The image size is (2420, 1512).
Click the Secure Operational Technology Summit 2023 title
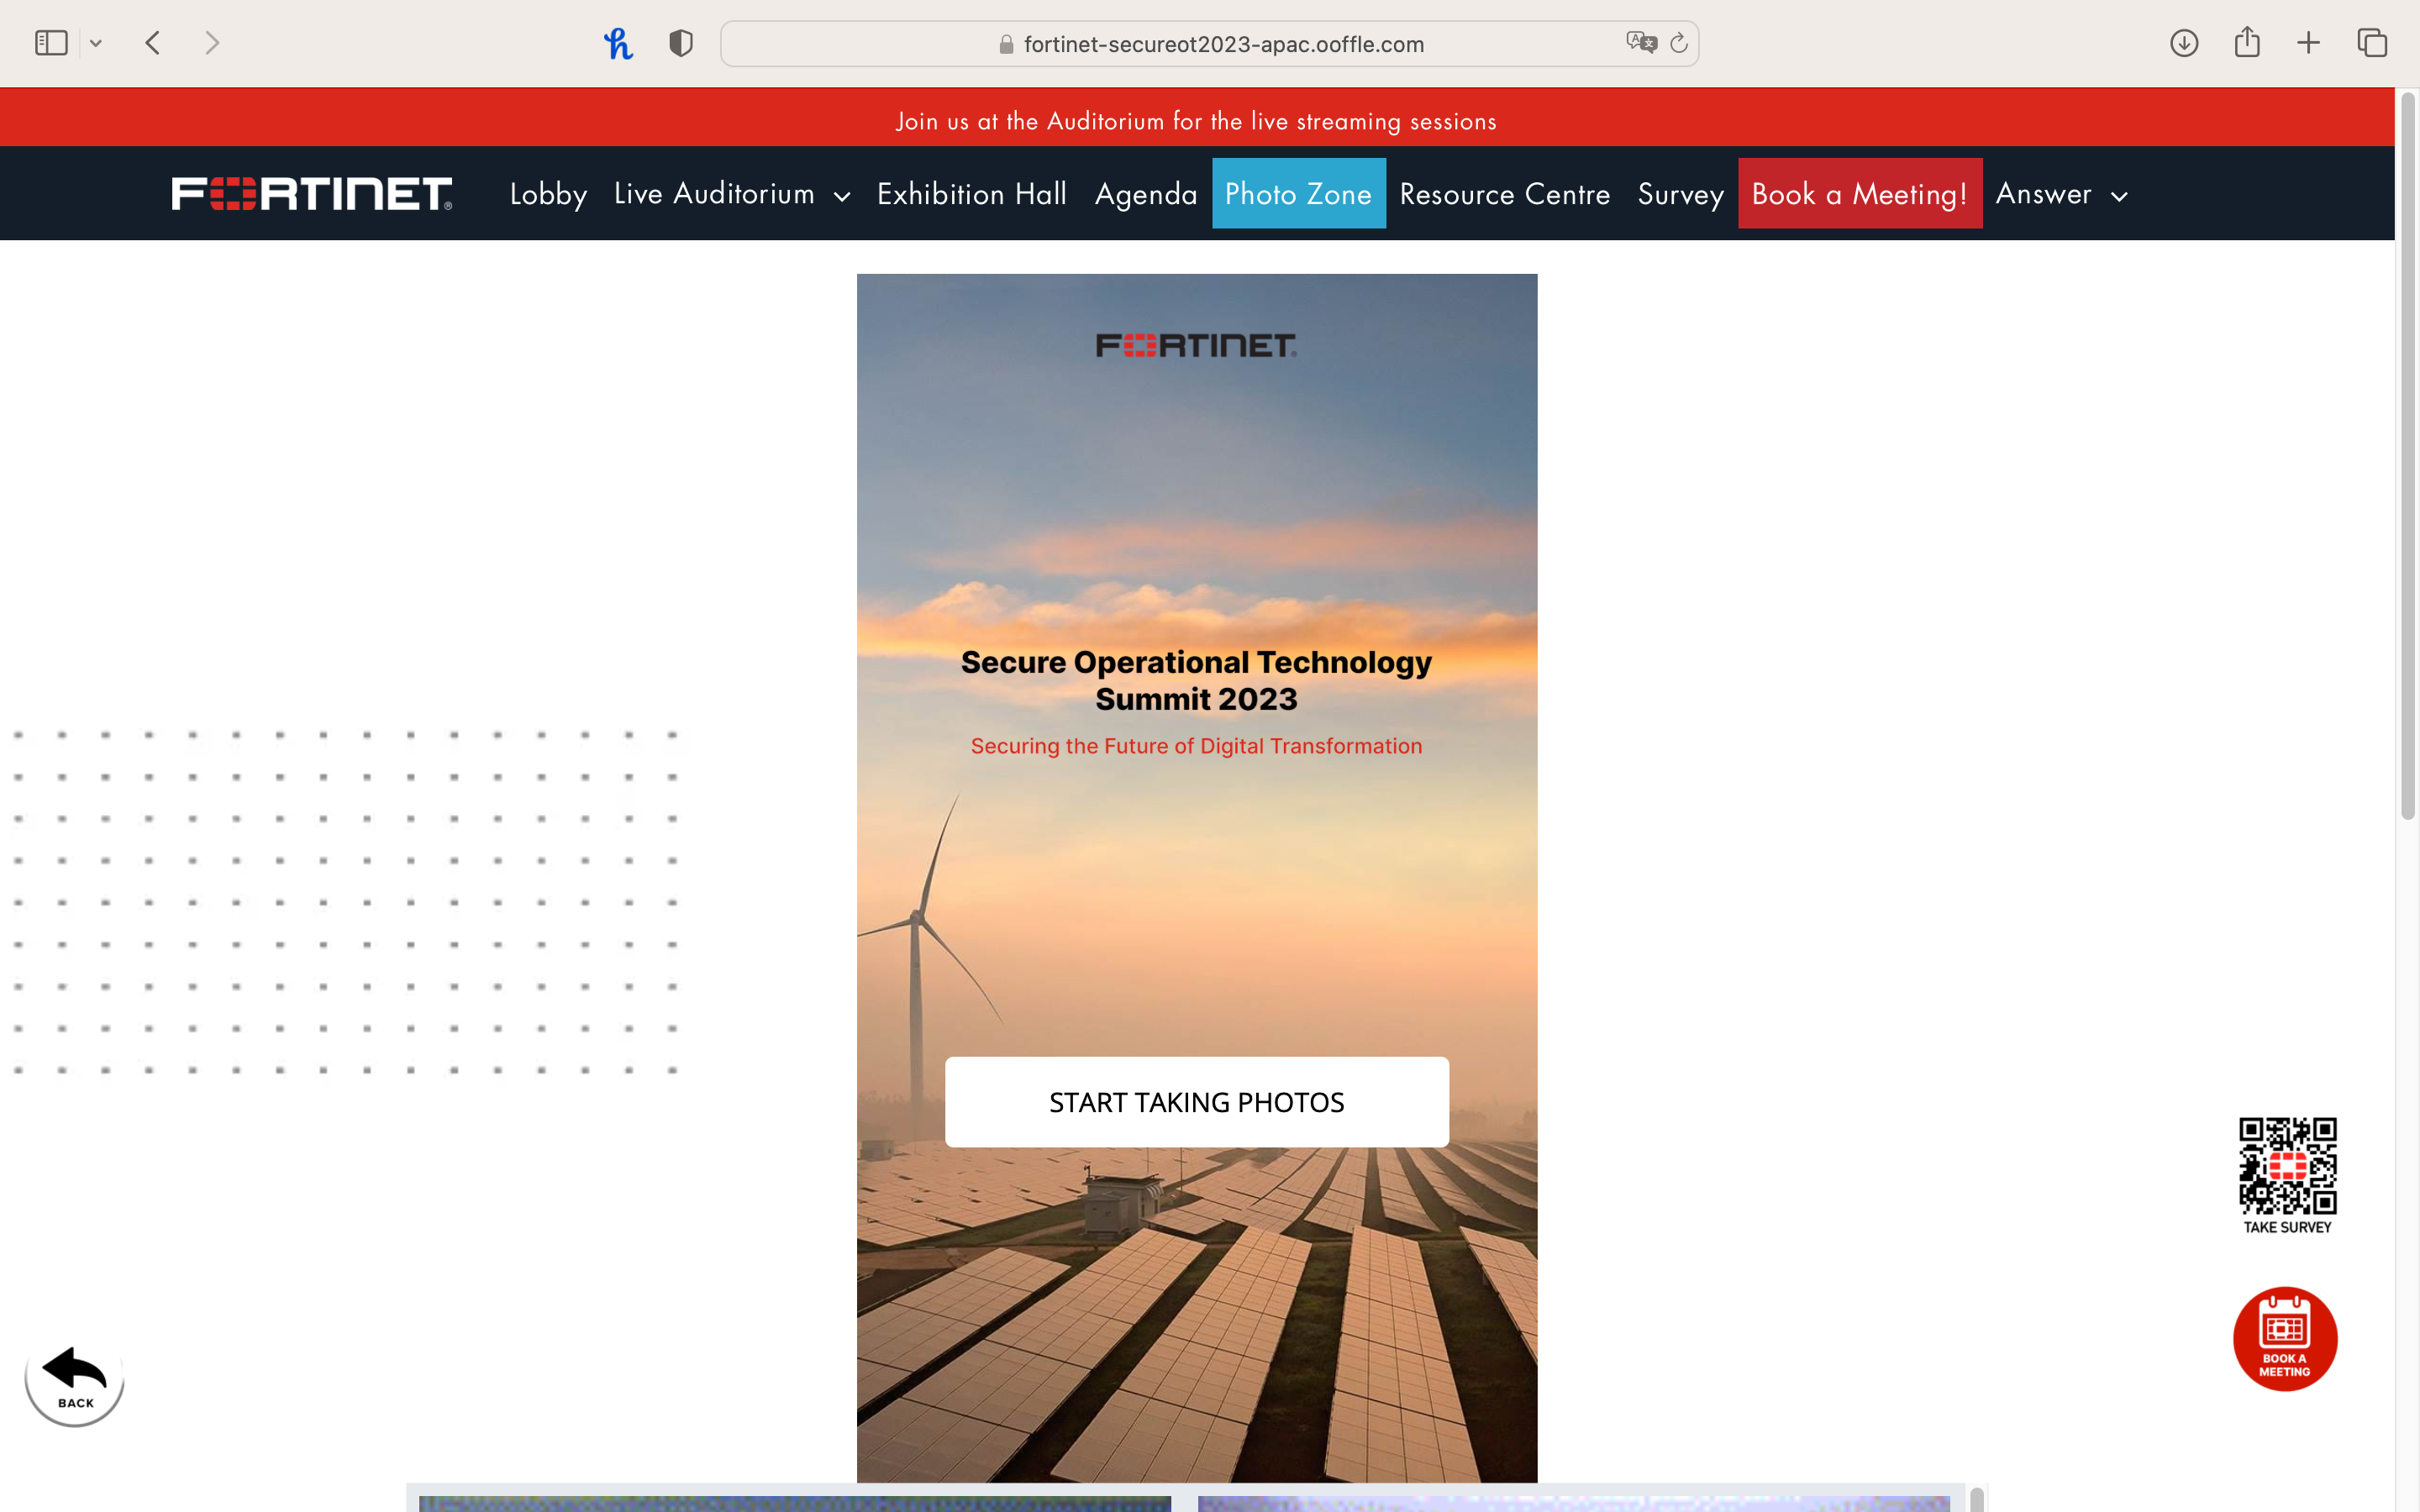pyautogui.click(x=1196, y=680)
